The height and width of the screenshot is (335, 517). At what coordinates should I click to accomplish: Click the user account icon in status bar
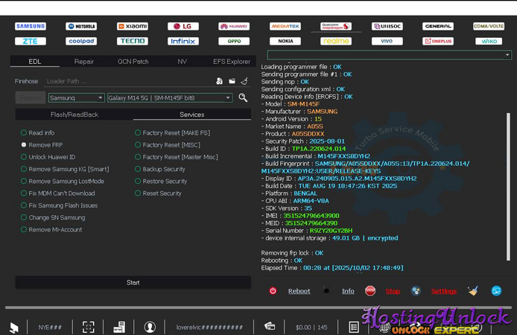[x=150, y=327]
